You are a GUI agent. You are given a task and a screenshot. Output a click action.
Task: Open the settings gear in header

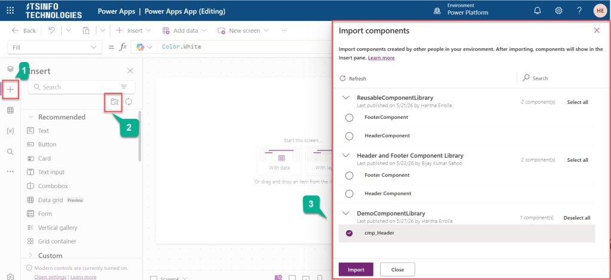[558, 11]
